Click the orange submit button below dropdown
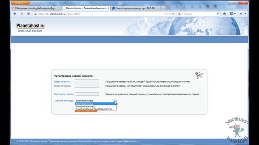The image size is (259, 145). (86, 111)
